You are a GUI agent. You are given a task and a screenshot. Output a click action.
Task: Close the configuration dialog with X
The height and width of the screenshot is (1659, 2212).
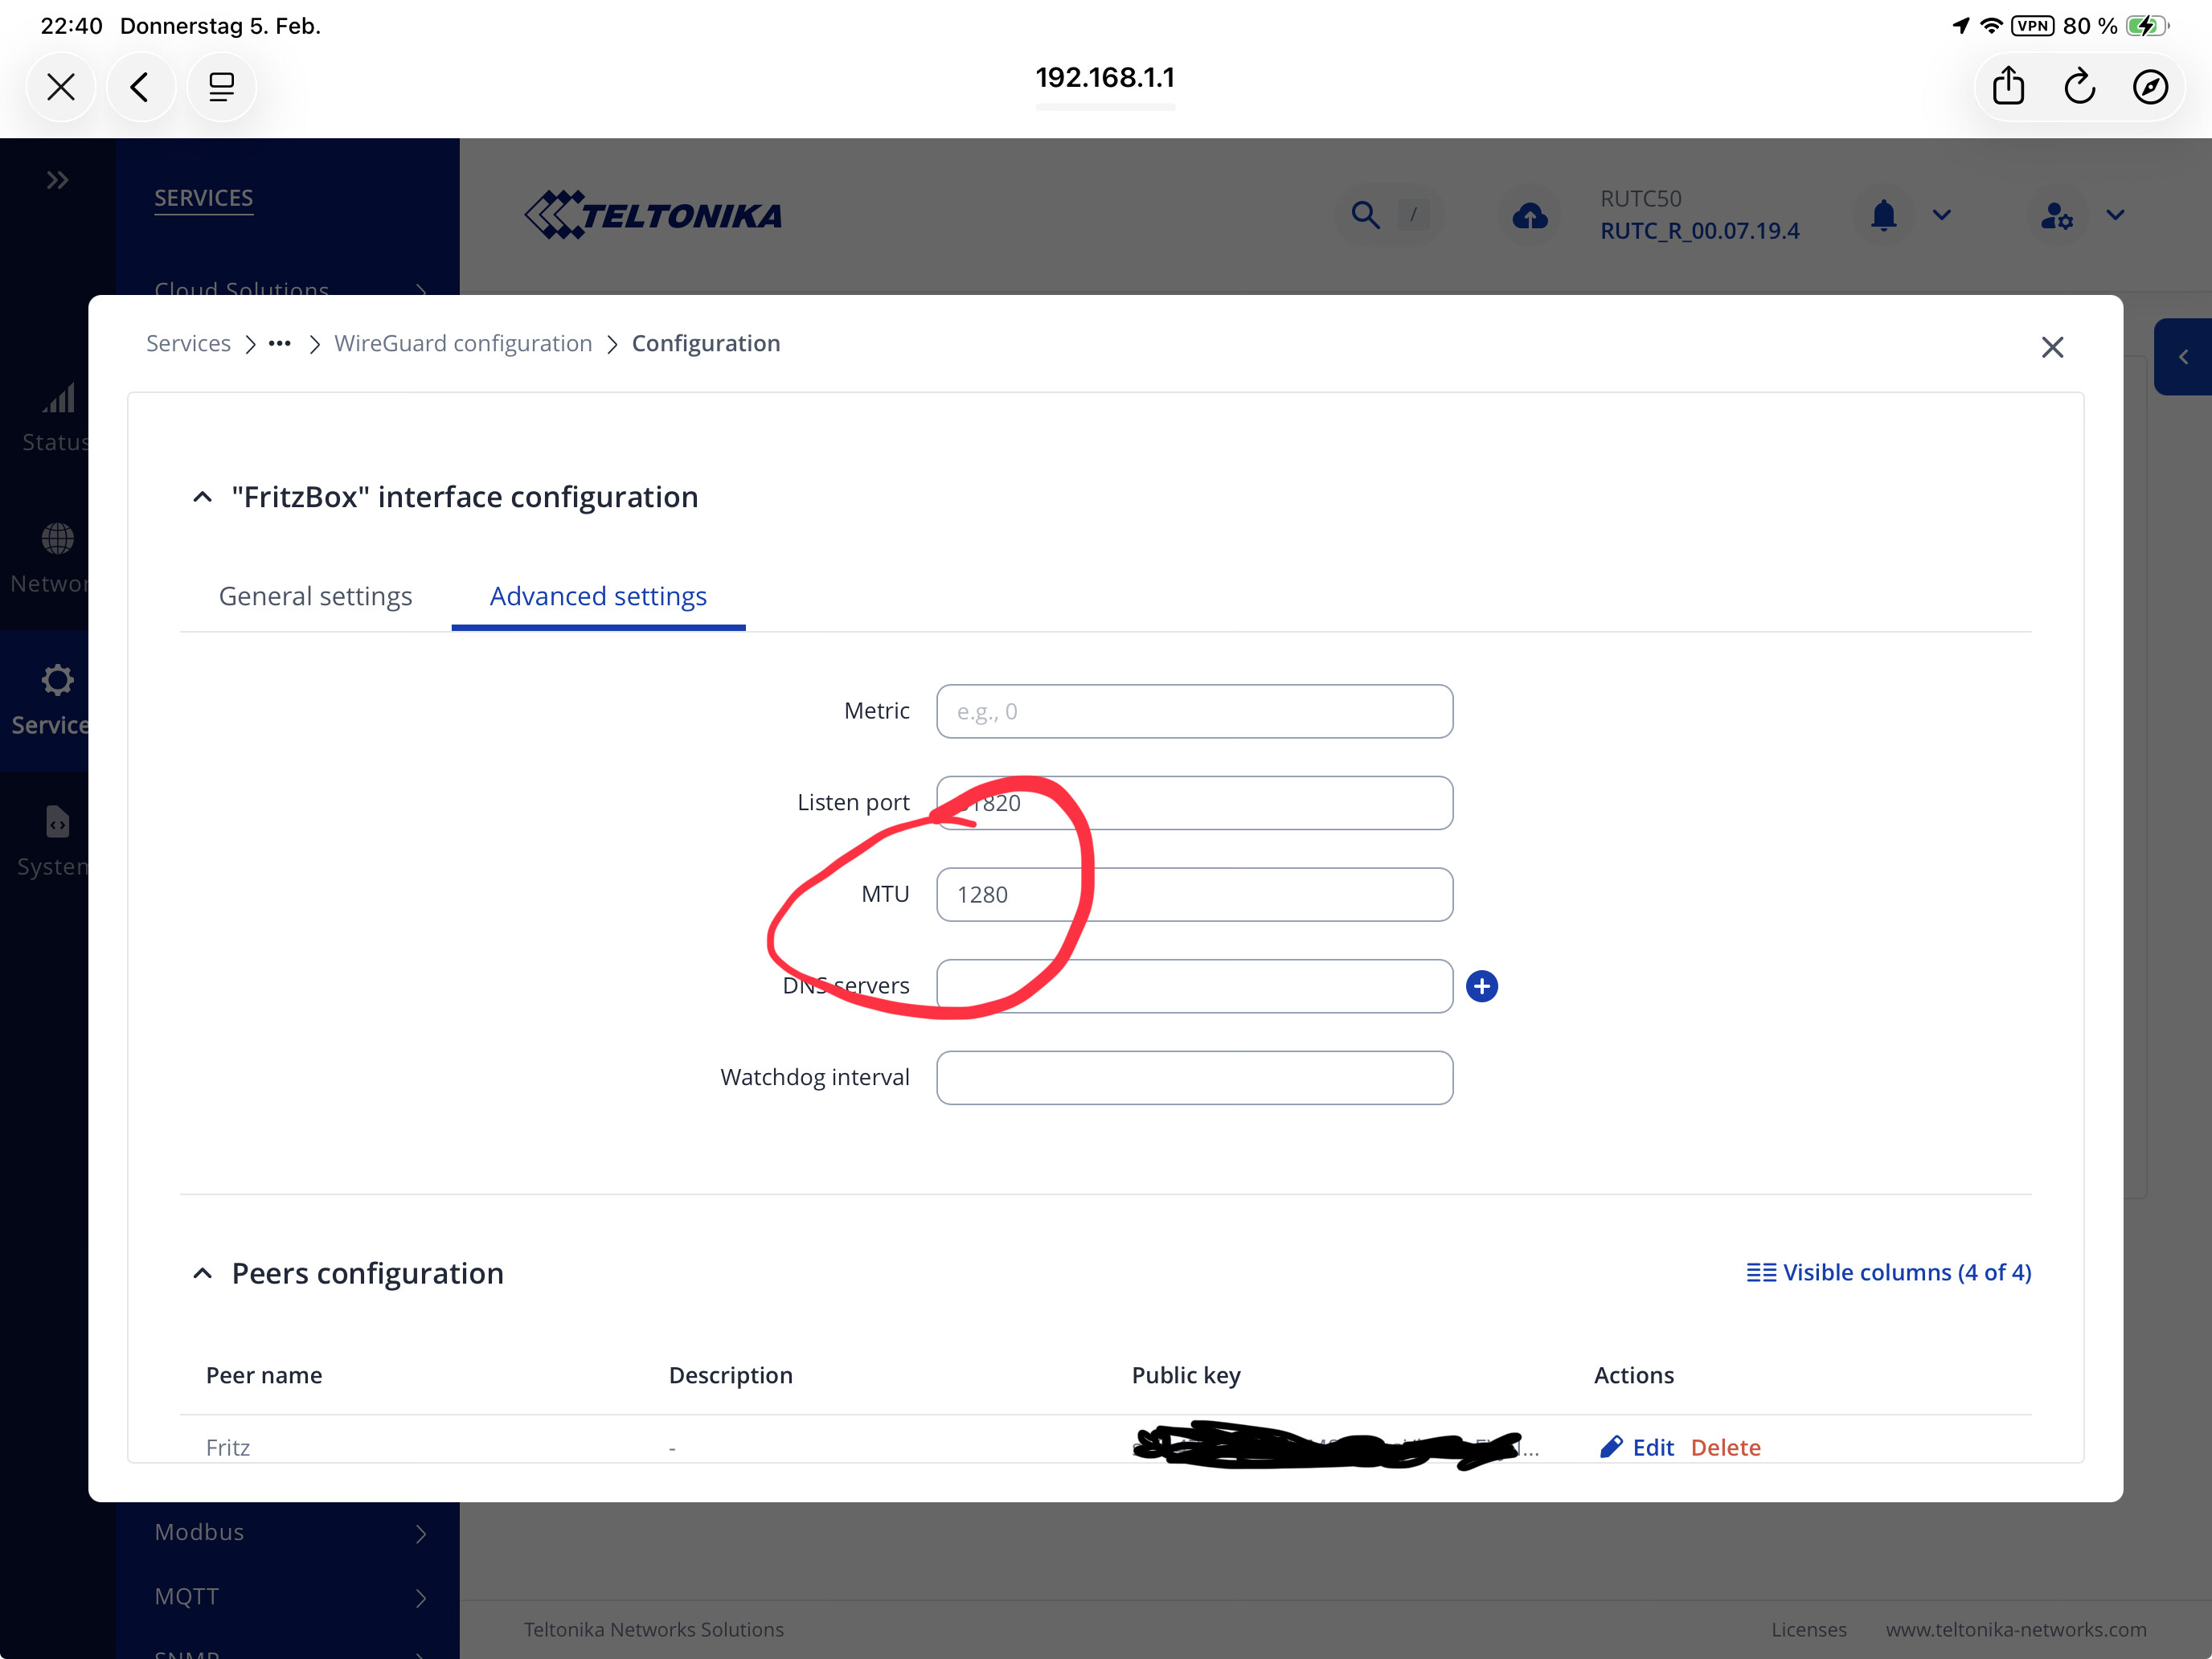click(x=2052, y=347)
